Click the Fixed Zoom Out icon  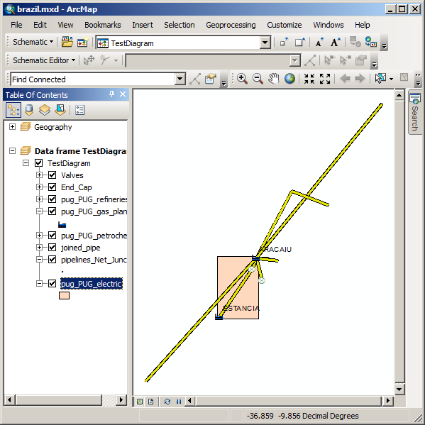[x=325, y=79]
